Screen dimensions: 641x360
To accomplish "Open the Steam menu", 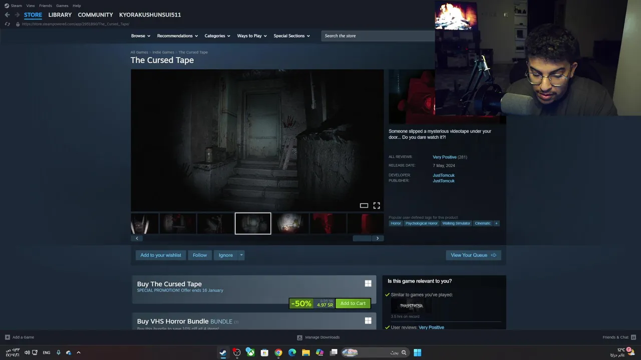I will coord(17,5).
